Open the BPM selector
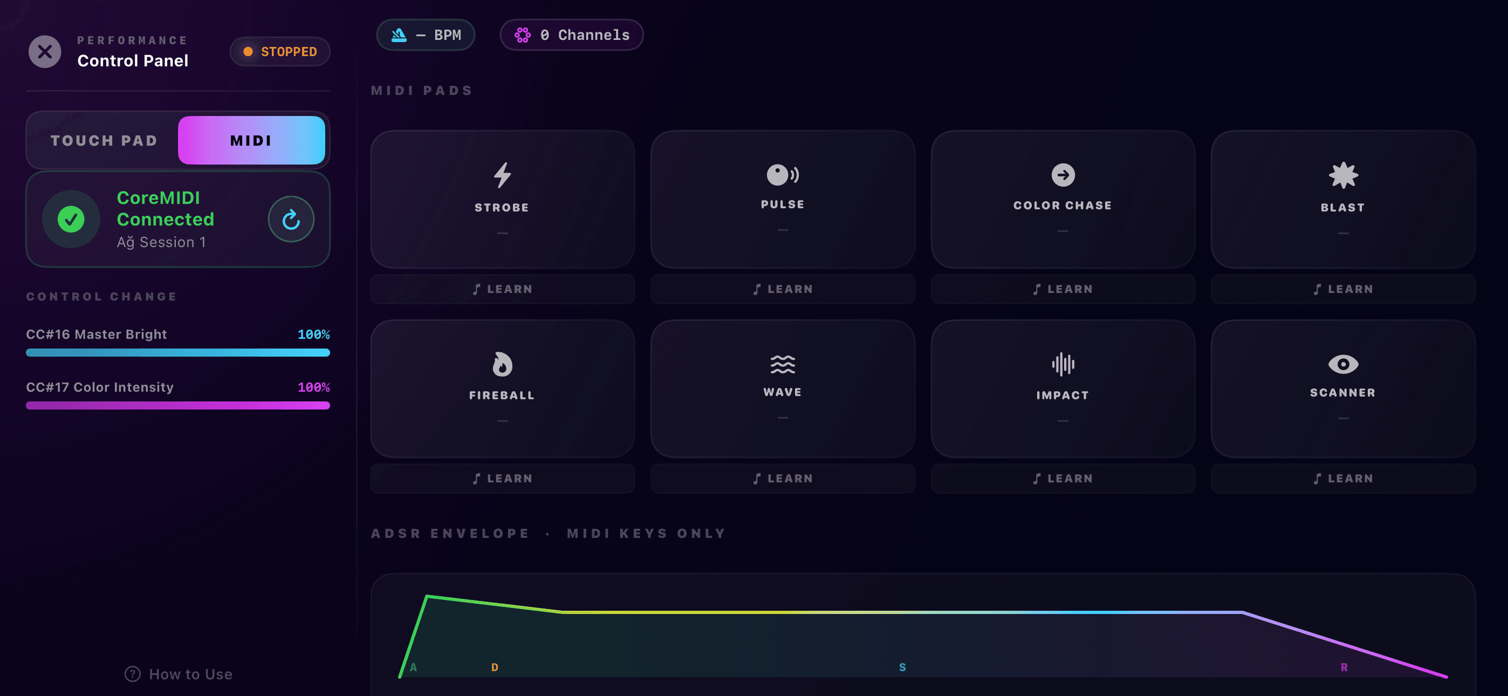Screen dimensions: 1508x696 [x=426, y=35]
